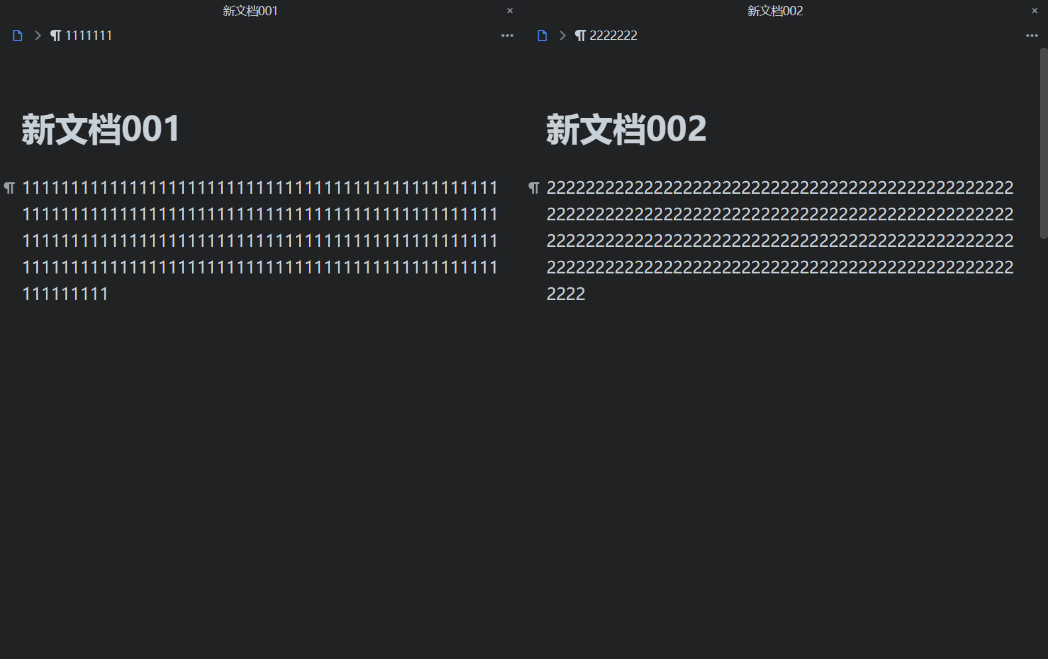Open the paragraph block icon beside the 1111 text
1048x659 pixels.
tap(9, 188)
